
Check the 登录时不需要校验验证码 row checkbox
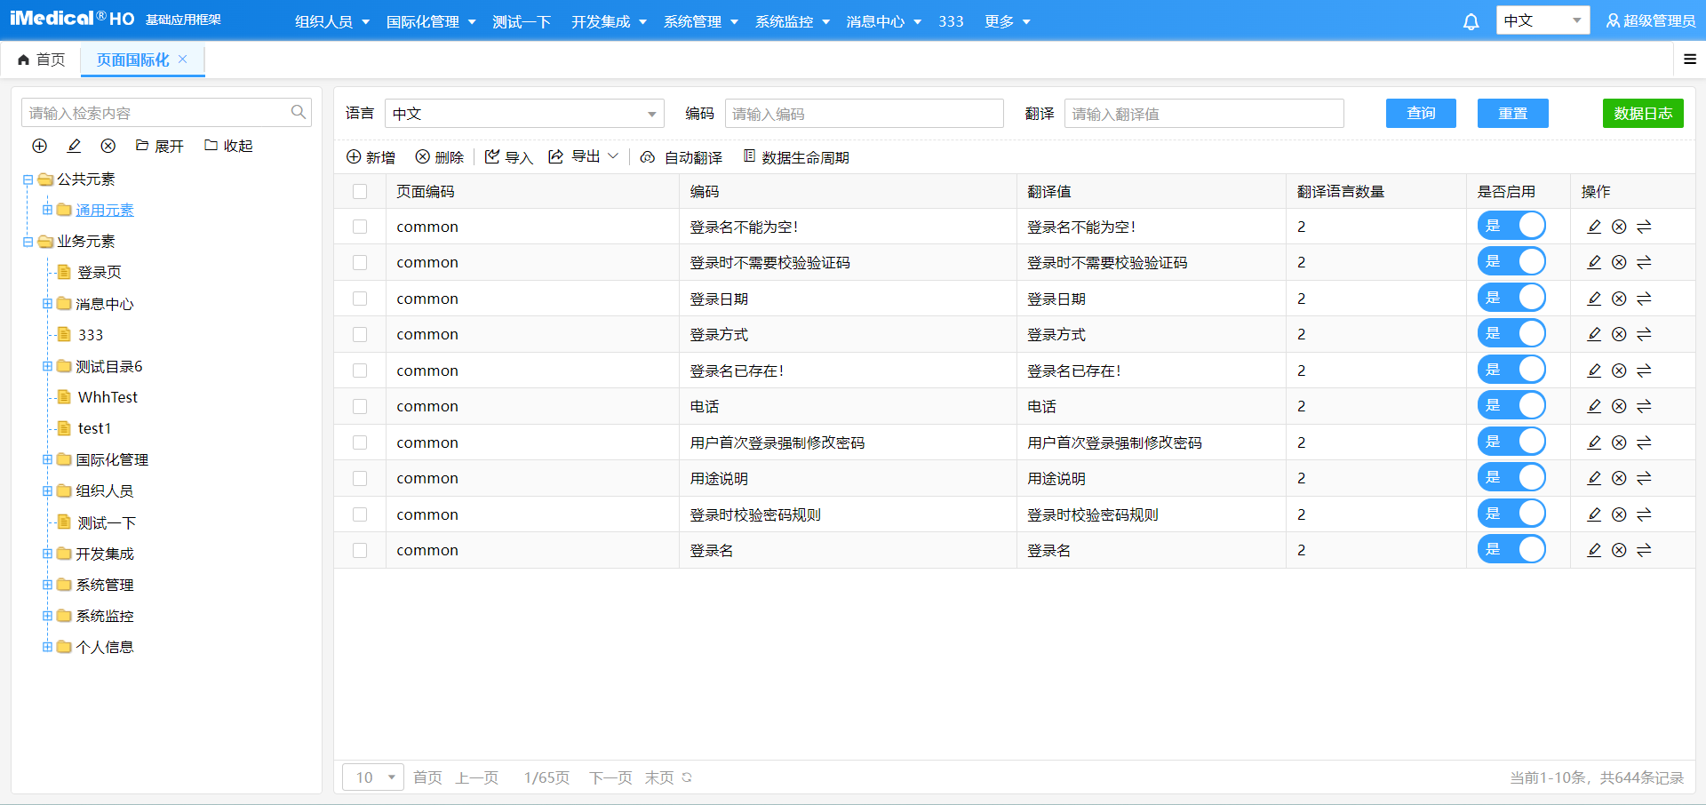360,262
